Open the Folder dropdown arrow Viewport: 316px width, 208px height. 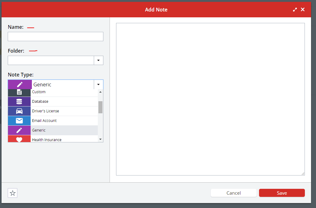98,60
